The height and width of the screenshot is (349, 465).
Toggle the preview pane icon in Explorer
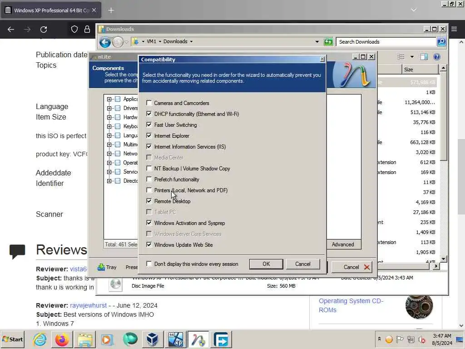pos(424,57)
